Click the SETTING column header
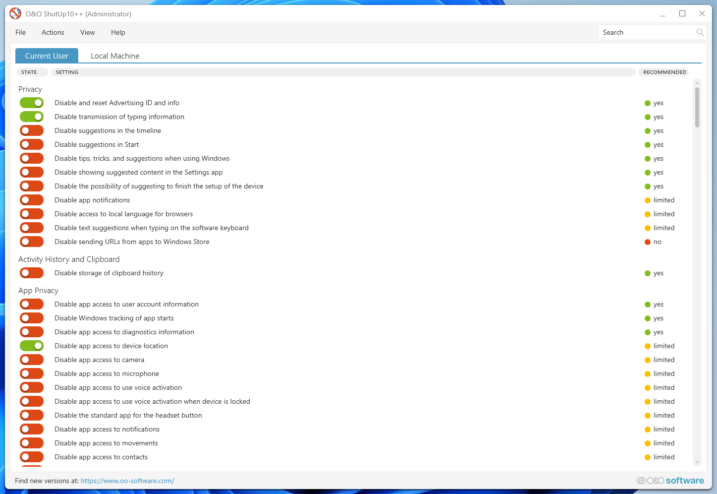The image size is (717, 494). click(x=343, y=72)
